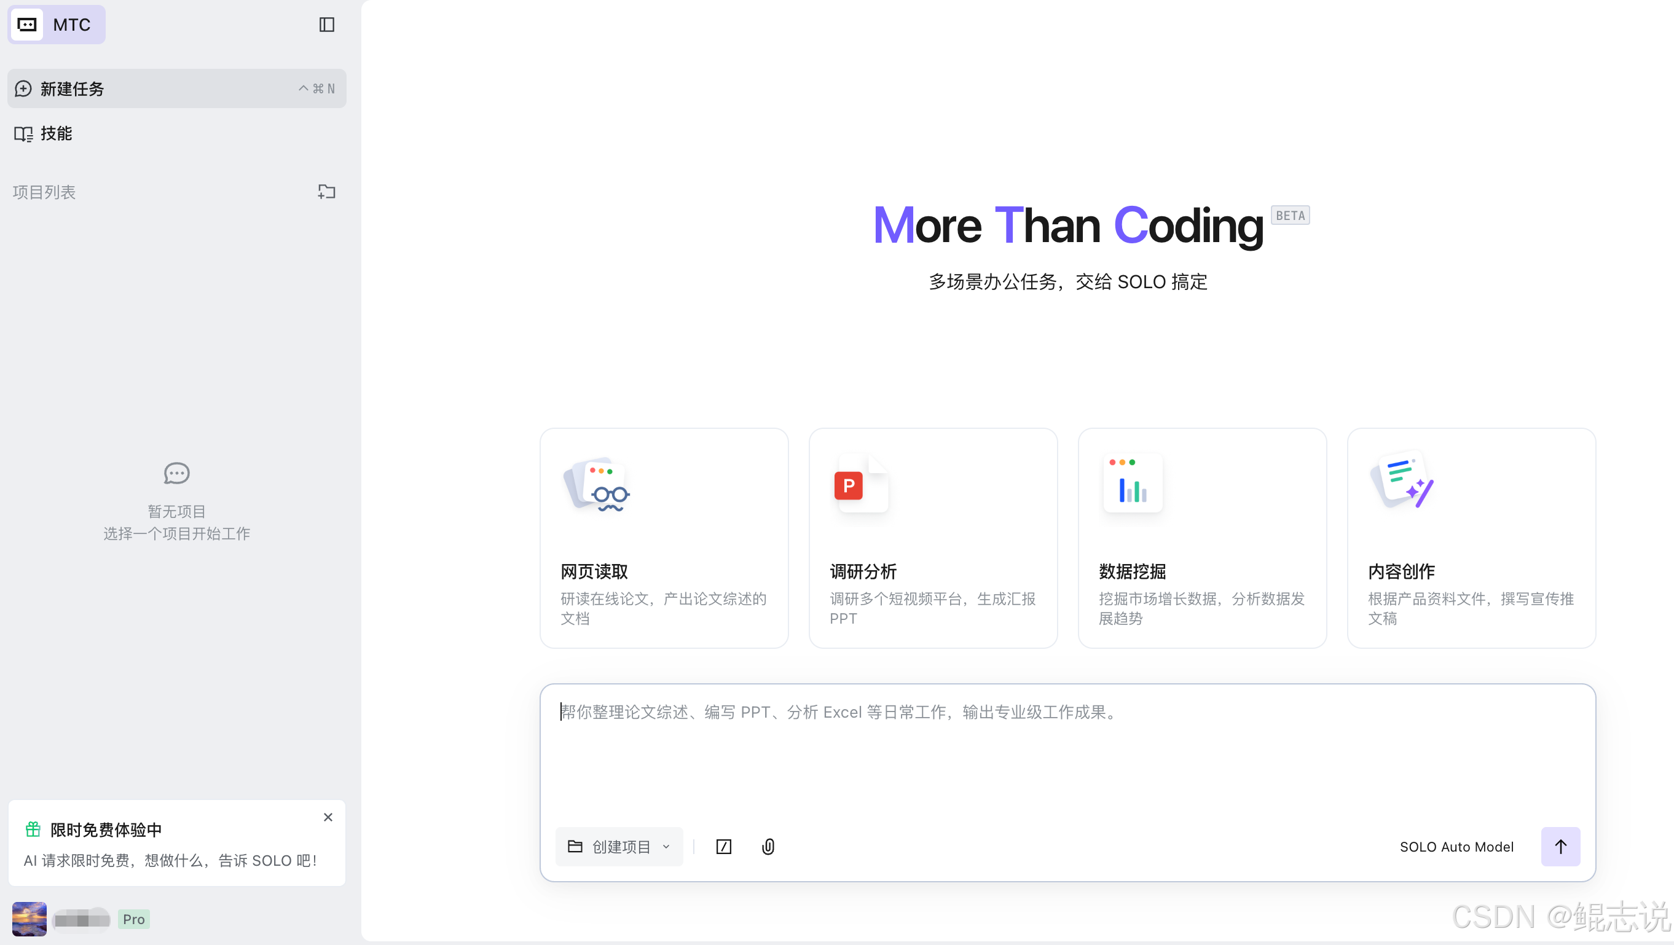Collapse the sidebar with the panel icon
Viewport: 1674px width, 945px height.
tap(328, 25)
